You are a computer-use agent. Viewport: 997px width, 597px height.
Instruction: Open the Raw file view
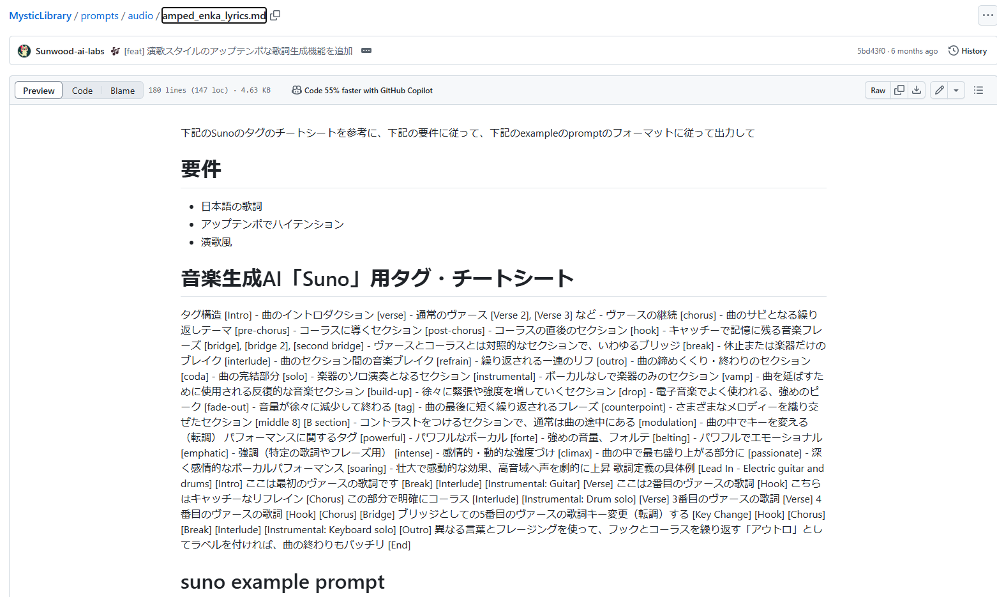pos(878,90)
